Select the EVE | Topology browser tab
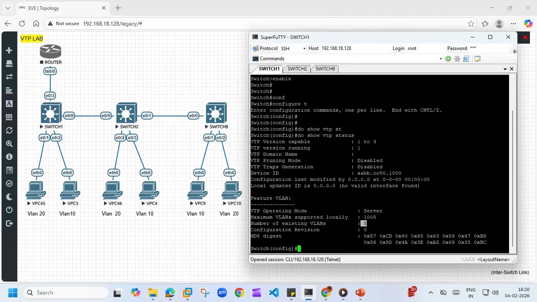The height and width of the screenshot is (302, 537). (x=63, y=8)
